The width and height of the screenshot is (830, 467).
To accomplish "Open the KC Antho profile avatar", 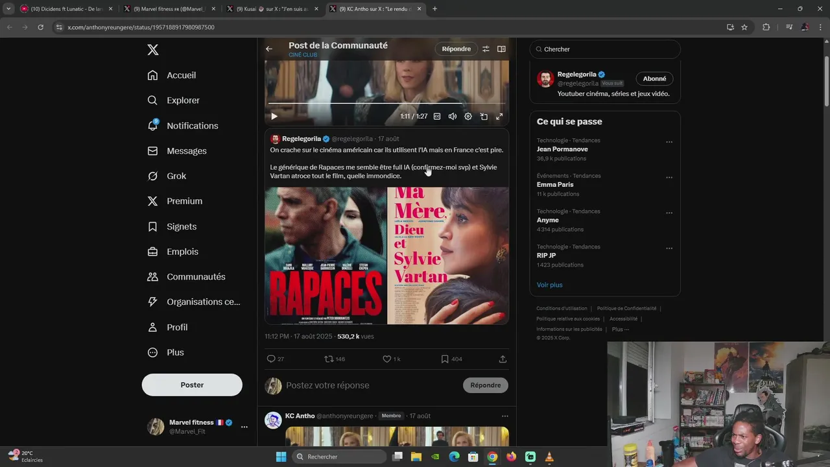I will pos(273,420).
